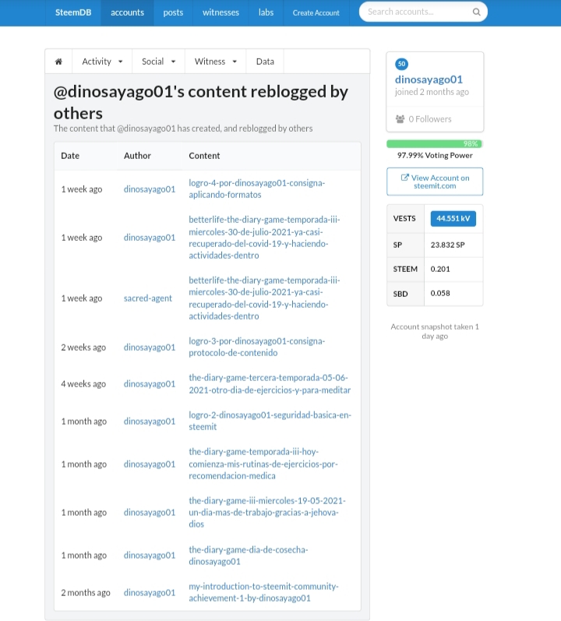Open the Social dropdown menu
Image resolution: width=561 pixels, height=621 pixels.
point(158,62)
